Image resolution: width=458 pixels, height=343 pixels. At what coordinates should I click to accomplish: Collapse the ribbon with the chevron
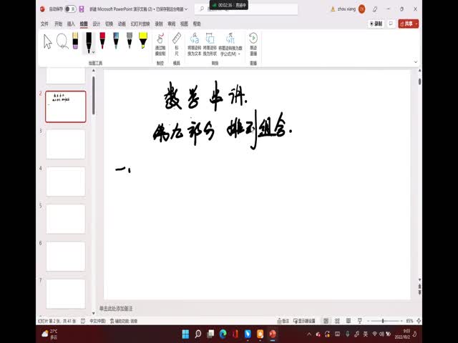point(416,62)
